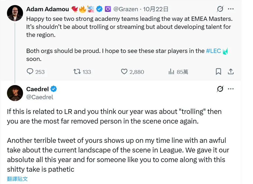Open Grok icon on Adam Adamou's tweet
The image size is (253, 184).
point(220,9)
